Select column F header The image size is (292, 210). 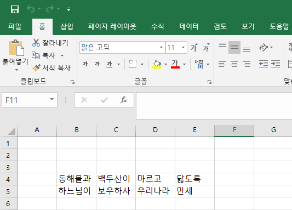tap(234, 130)
